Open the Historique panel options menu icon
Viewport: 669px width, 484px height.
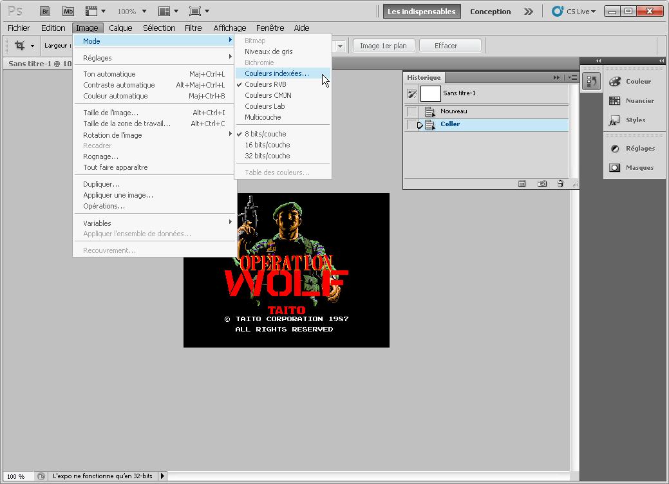pyautogui.click(x=572, y=78)
